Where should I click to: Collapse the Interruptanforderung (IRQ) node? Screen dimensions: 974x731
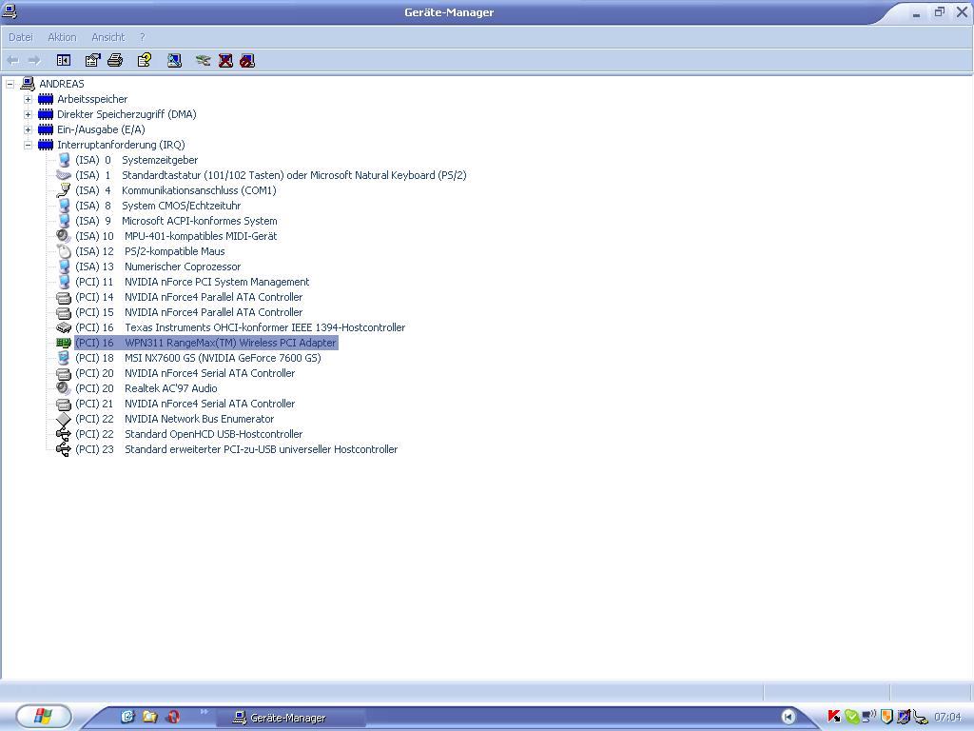28,145
